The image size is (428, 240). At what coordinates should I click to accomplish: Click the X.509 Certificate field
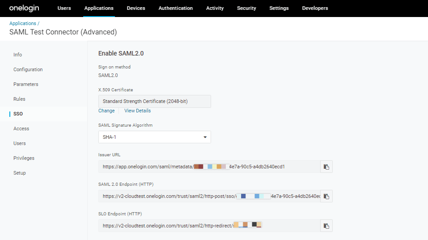click(154, 101)
